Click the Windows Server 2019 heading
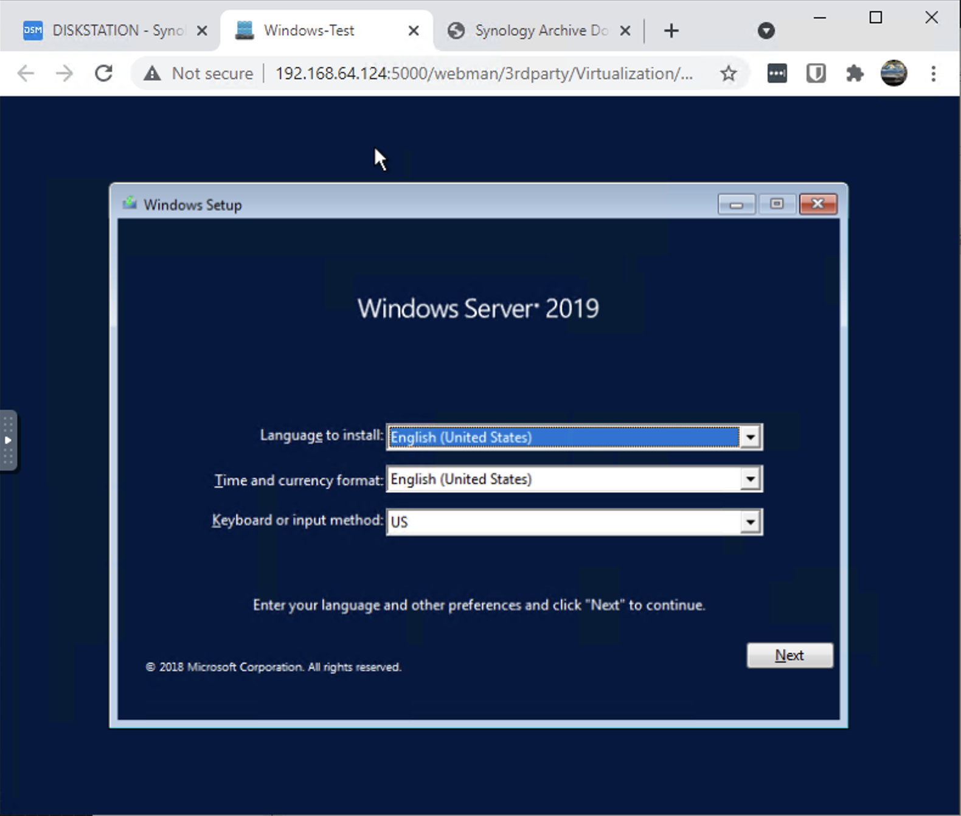Viewport: 961px width, 816px height. pos(478,308)
